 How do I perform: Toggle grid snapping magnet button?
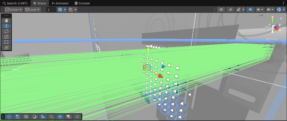click(70, 10)
